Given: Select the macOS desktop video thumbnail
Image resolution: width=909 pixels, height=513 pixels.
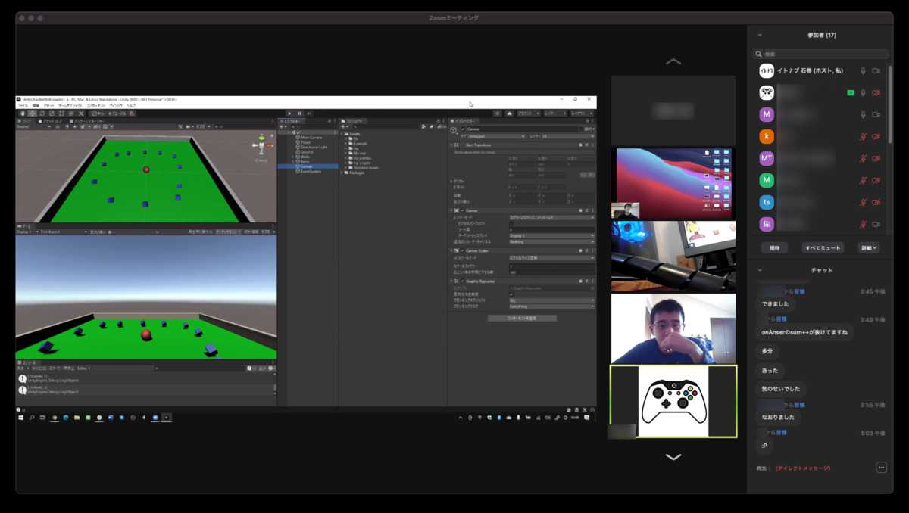Looking at the screenshot, I should [673, 182].
